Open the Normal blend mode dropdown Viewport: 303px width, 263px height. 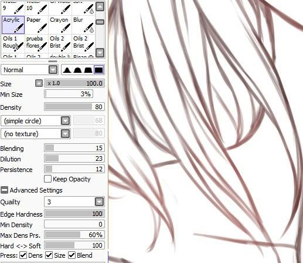[x=30, y=70]
